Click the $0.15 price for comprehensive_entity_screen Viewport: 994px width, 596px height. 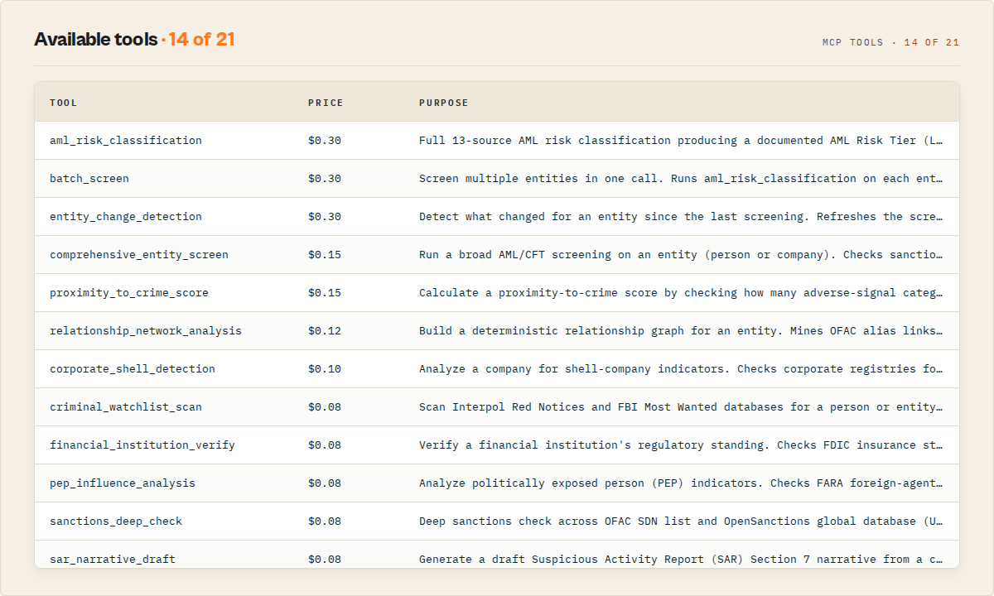(325, 254)
